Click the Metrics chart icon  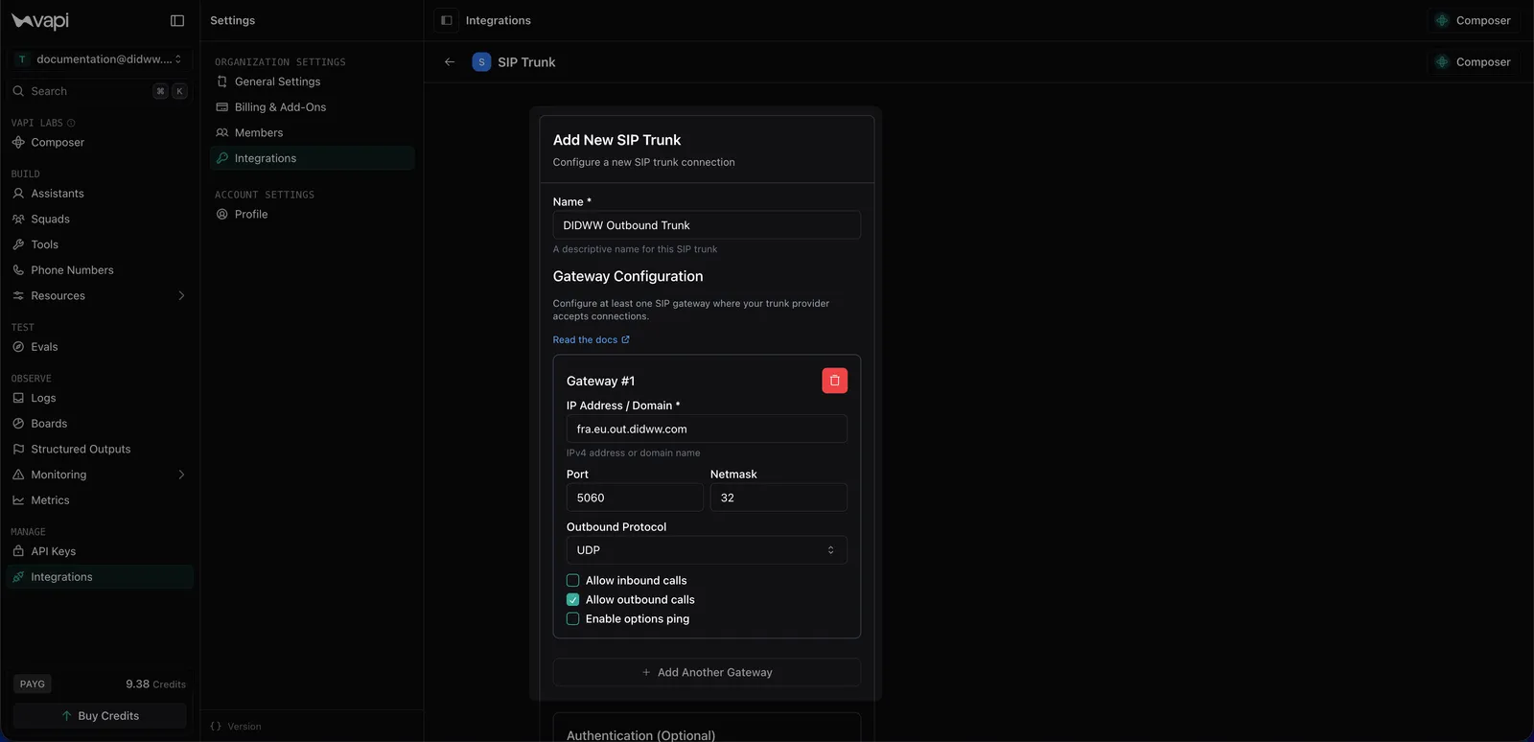coord(18,500)
